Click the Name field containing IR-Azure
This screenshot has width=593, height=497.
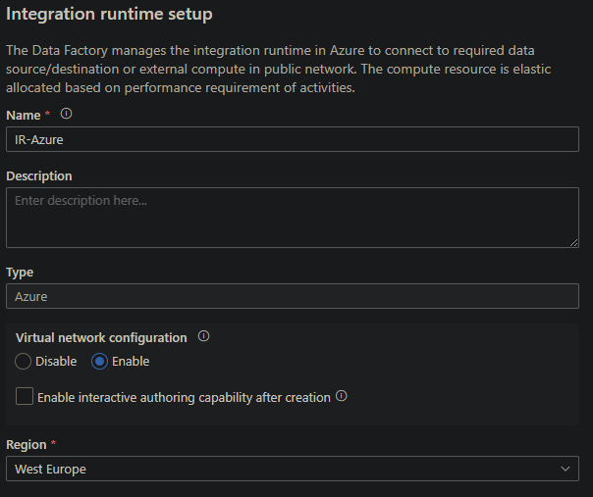(x=292, y=140)
